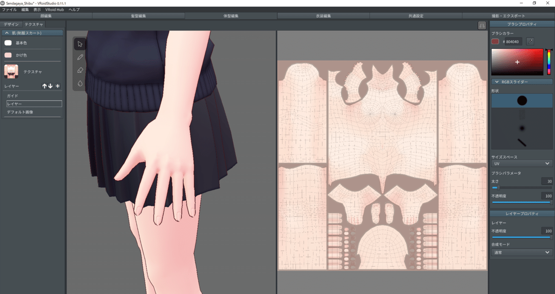555x294 pixels.
Task: Click the 形状 label
Action: pos(495,91)
